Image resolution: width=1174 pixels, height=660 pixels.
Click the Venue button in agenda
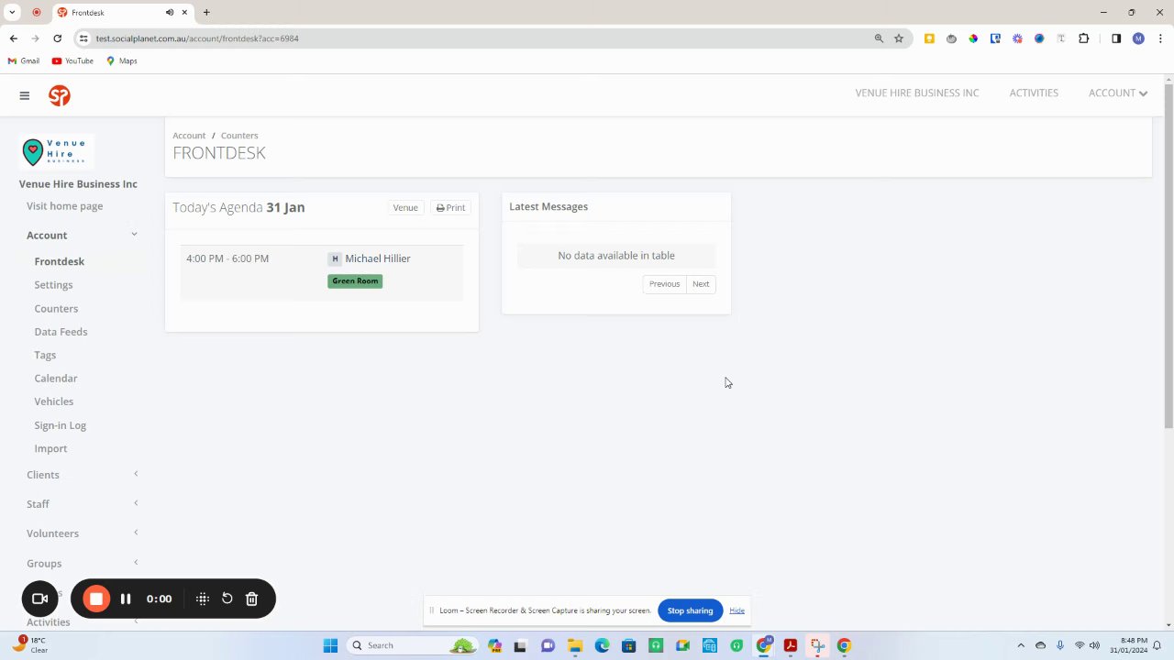point(405,208)
